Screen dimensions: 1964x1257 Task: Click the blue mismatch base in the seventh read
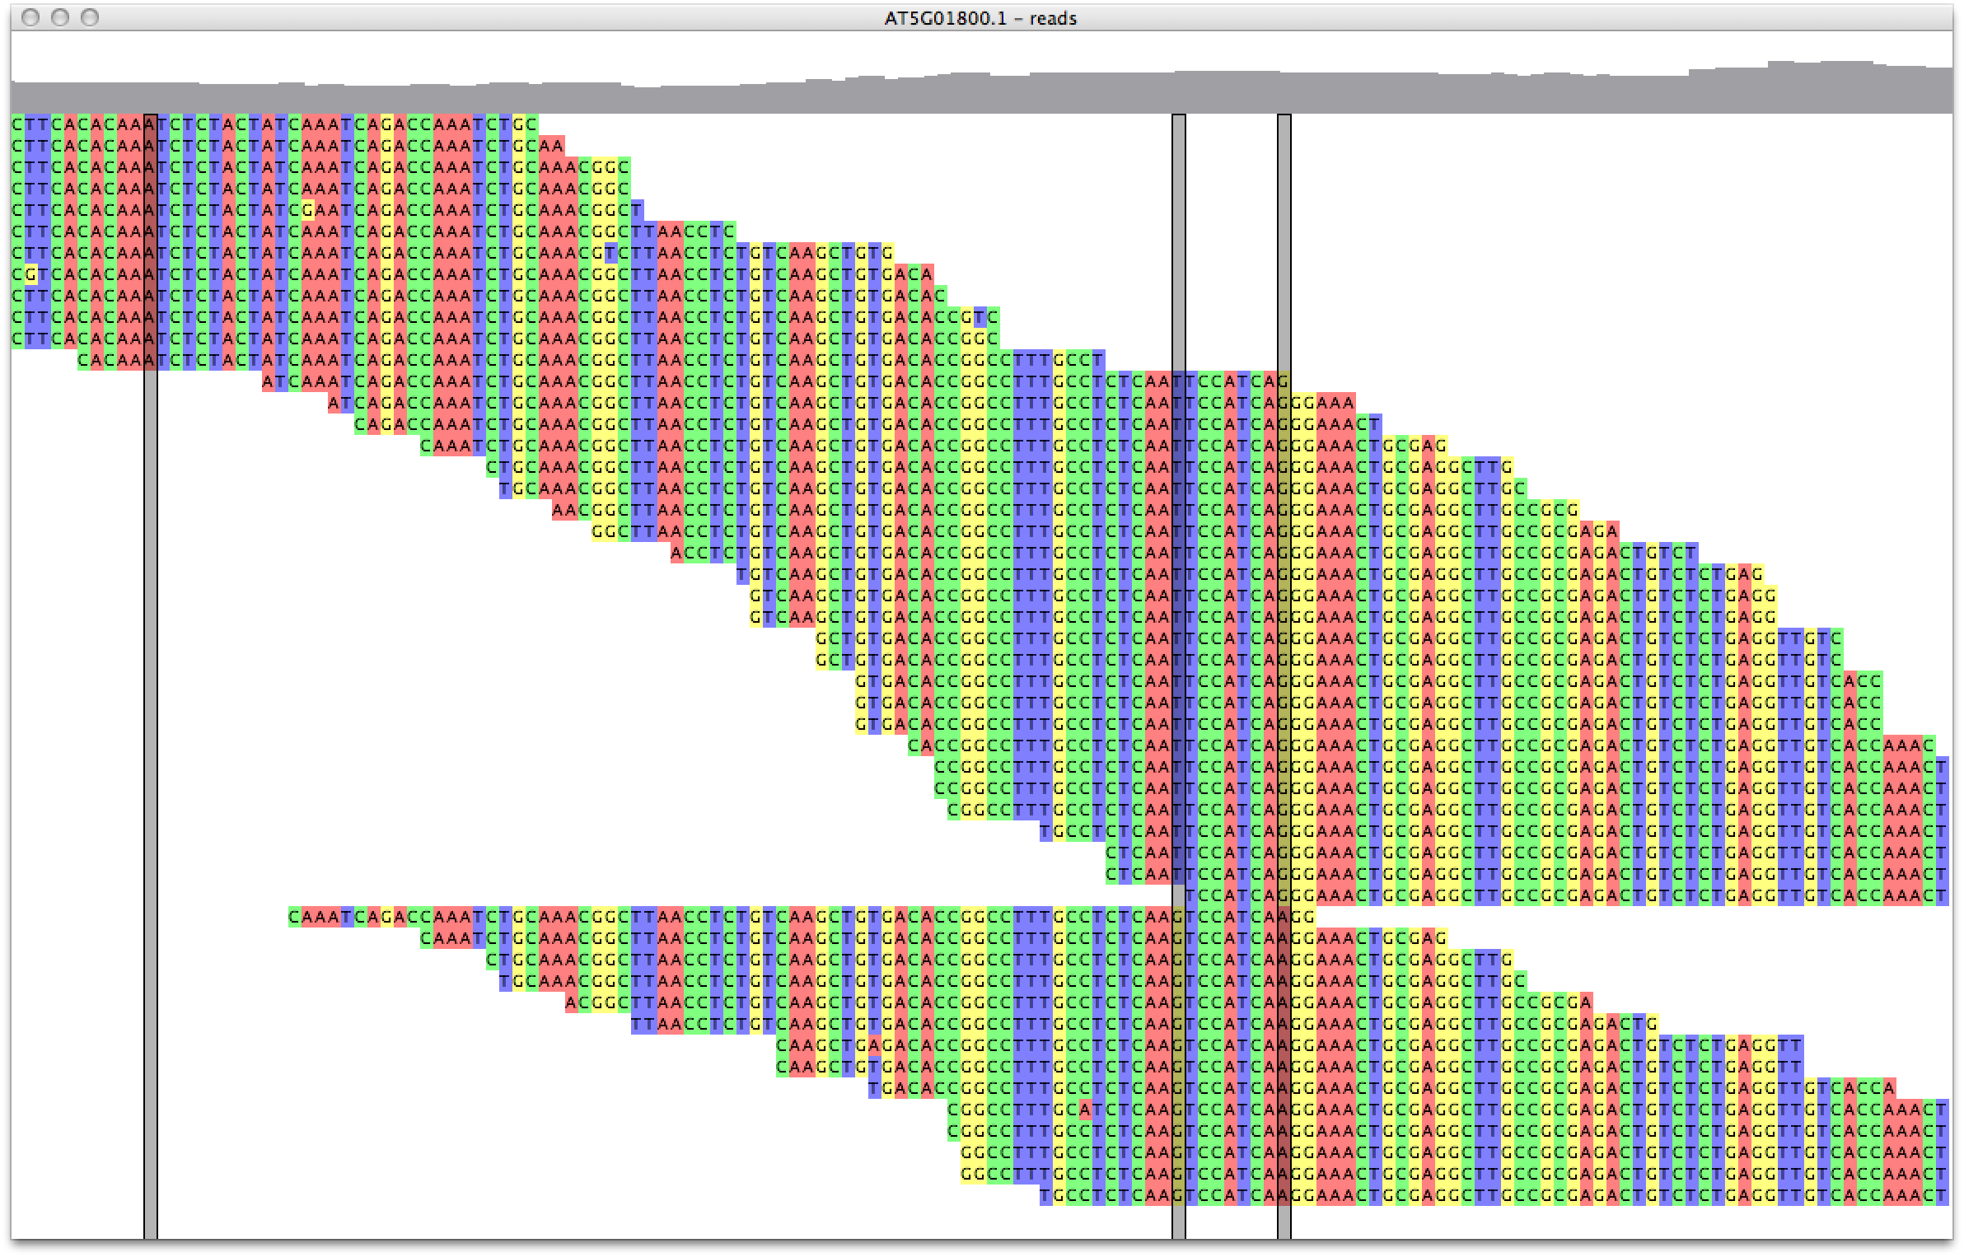[x=610, y=253]
